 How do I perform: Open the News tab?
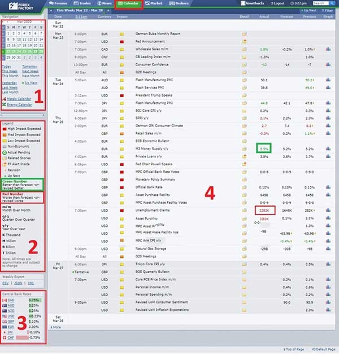(x=105, y=3)
